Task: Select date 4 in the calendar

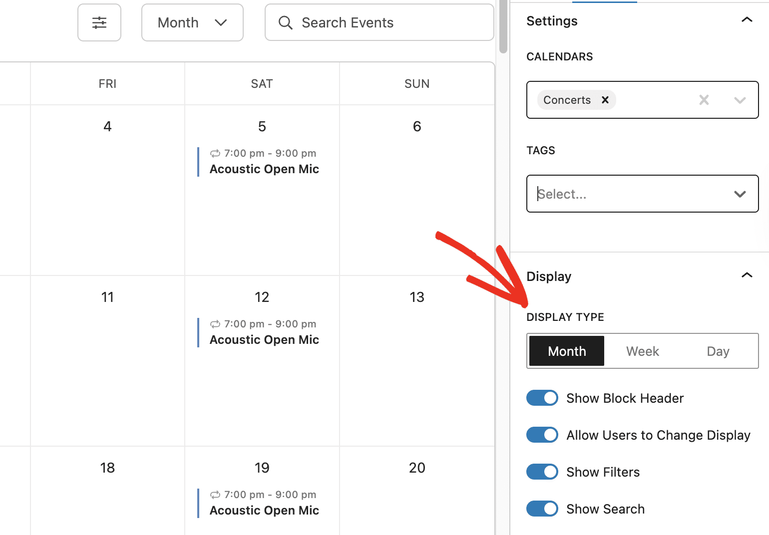Action: click(x=107, y=126)
